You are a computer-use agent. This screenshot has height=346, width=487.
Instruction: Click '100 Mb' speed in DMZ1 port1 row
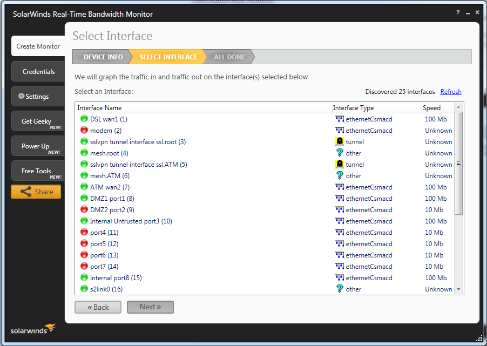click(x=436, y=199)
